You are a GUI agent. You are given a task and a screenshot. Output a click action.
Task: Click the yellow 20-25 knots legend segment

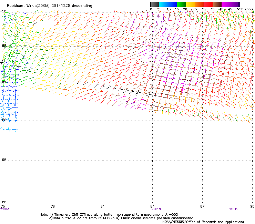point(190,4)
